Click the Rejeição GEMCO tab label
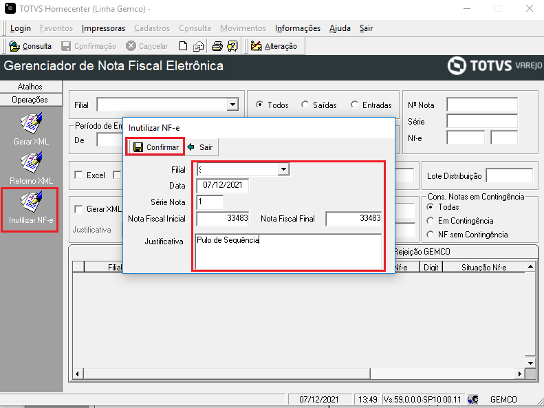The height and width of the screenshot is (408, 544). [x=422, y=252]
